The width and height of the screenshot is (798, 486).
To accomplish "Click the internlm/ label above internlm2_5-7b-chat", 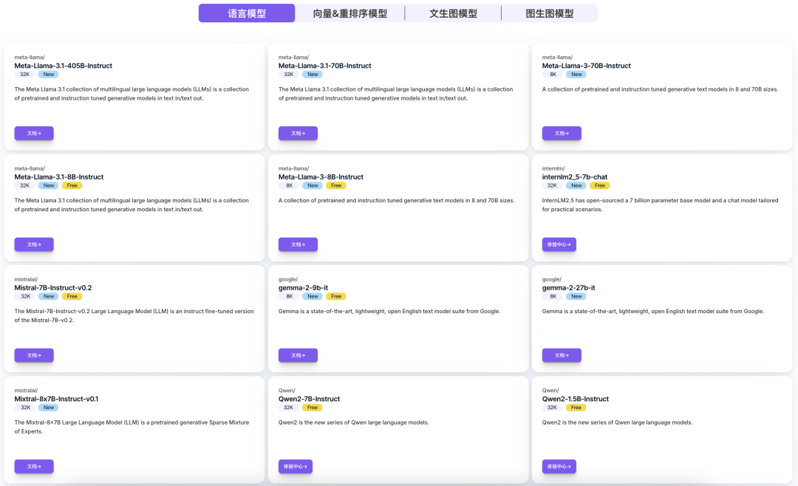I will 553,168.
